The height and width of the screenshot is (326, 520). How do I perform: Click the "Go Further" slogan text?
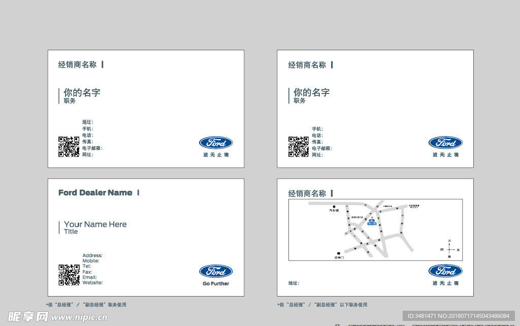tap(216, 284)
